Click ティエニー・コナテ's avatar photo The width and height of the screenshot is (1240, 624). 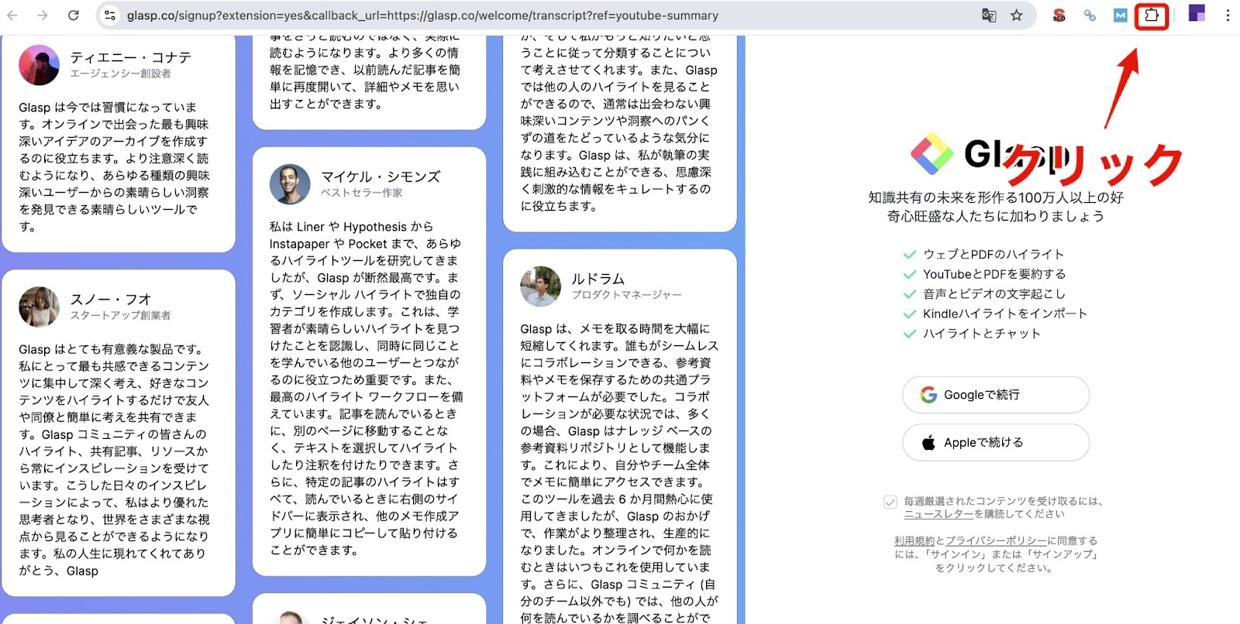point(40,65)
